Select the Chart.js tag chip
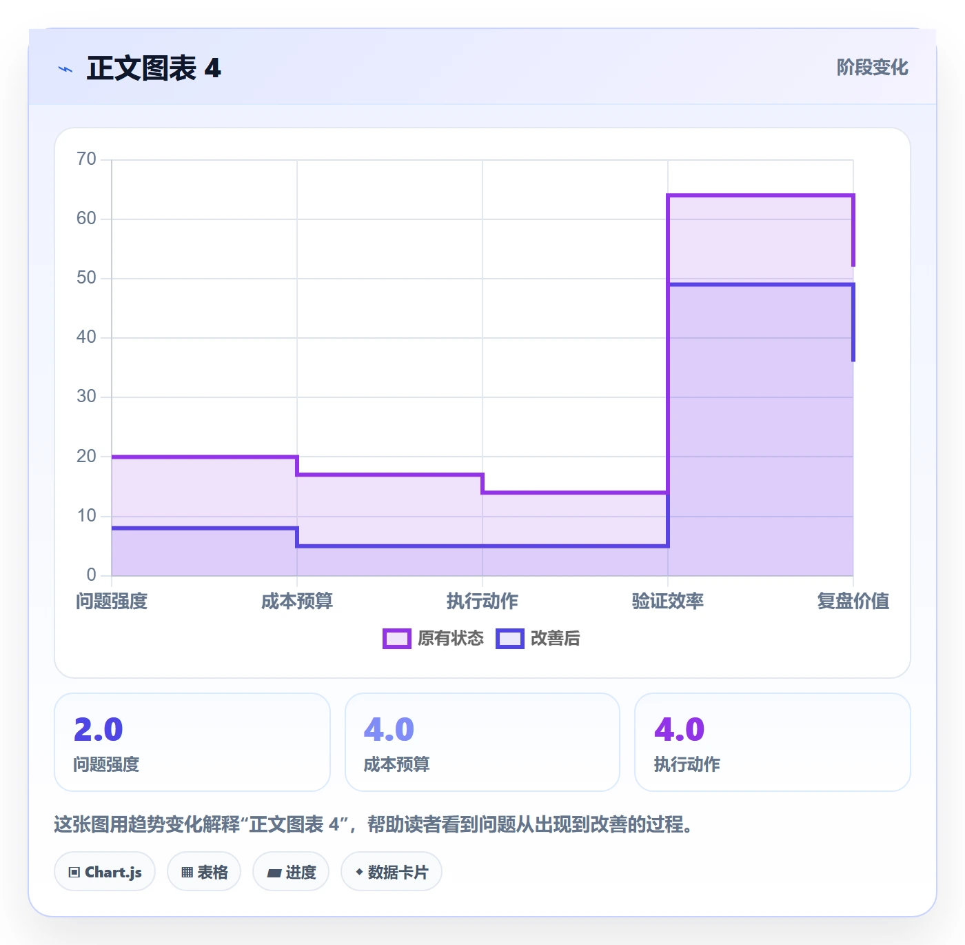Screen dimensions: 965x945 click(105, 872)
